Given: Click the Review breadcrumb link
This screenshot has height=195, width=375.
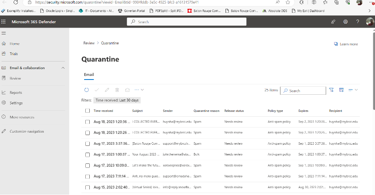Looking at the screenshot, I should click(x=89, y=43).
